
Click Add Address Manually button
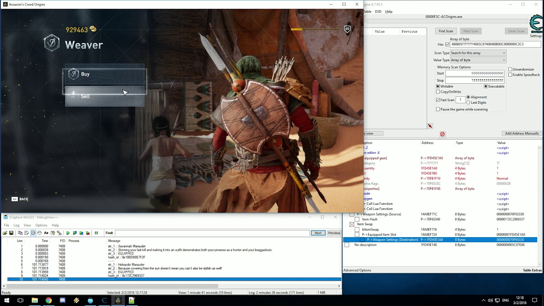pos(522,133)
